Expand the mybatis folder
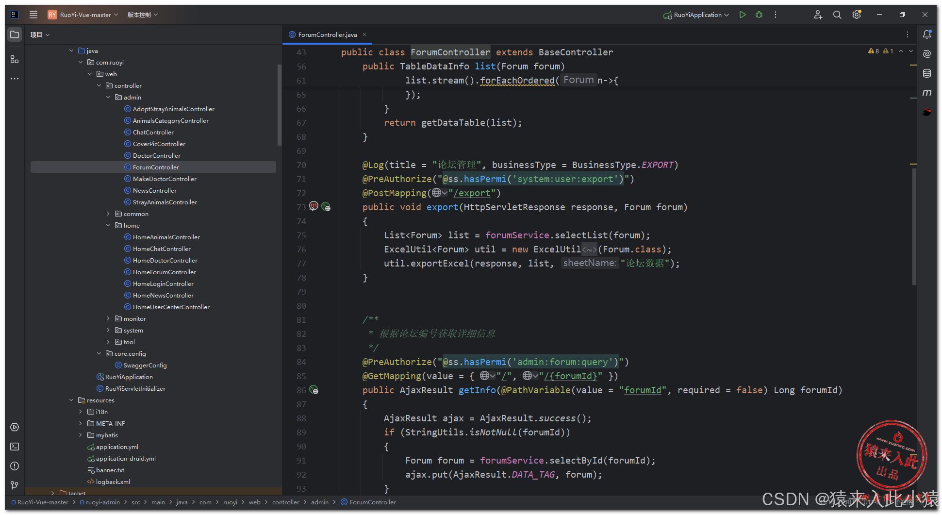The image size is (942, 515). click(81, 435)
